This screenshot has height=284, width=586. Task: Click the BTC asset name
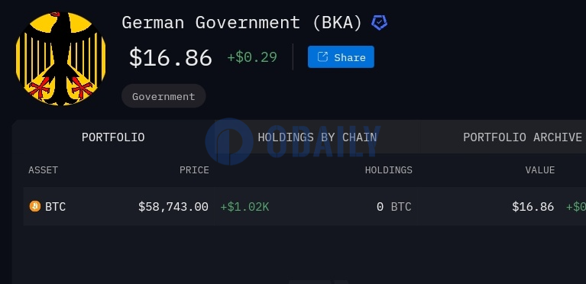pyautogui.click(x=55, y=207)
